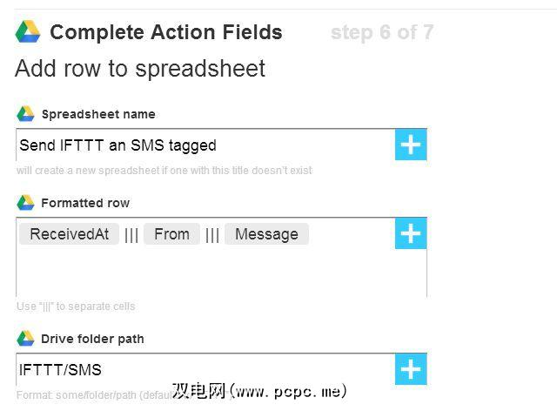Click the 'Formatted row' label text

(85, 203)
